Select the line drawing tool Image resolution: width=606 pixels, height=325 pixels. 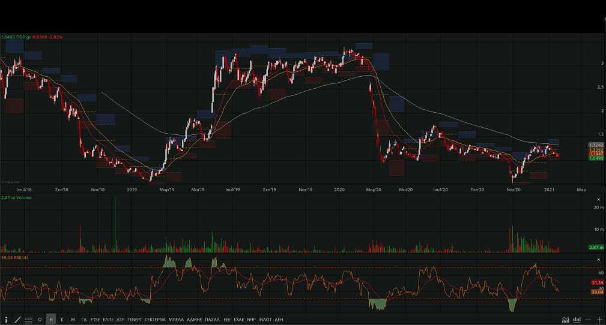coord(17,320)
